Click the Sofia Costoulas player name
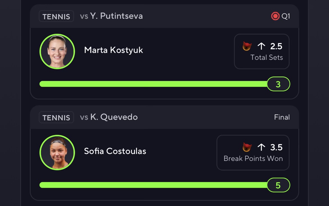 pyautogui.click(x=115, y=151)
